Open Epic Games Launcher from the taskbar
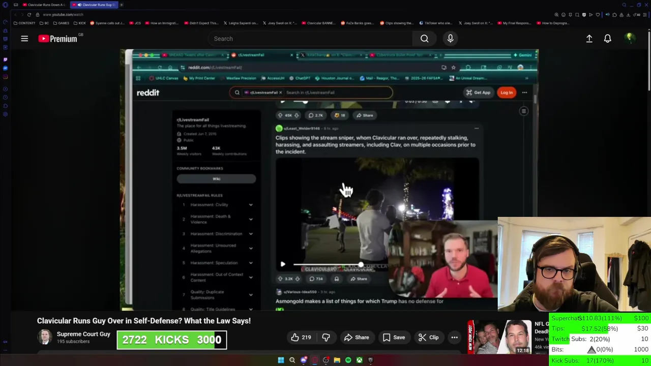 tap(370, 360)
